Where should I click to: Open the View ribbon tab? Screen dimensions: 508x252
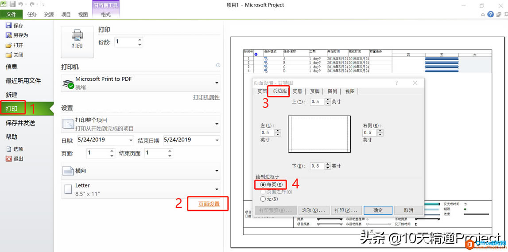pyautogui.click(x=83, y=15)
